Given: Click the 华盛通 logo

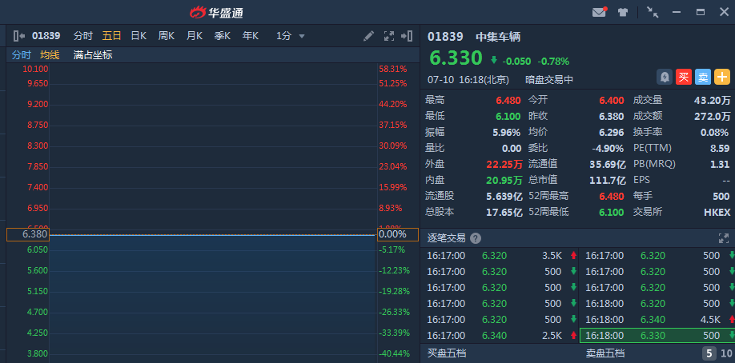Looking at the screenshot, I should click(x=216, y=12).
